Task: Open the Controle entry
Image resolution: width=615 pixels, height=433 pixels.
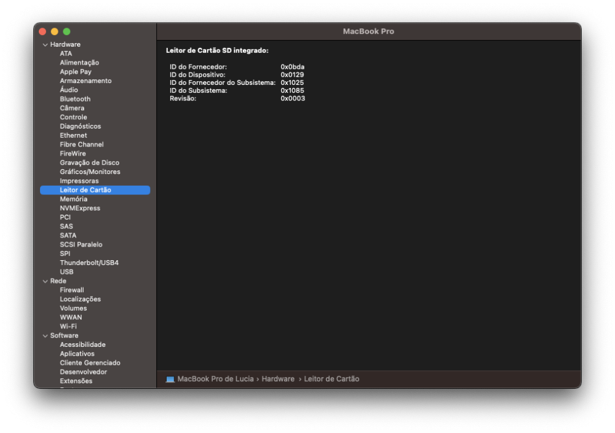Action: (73, 117)
